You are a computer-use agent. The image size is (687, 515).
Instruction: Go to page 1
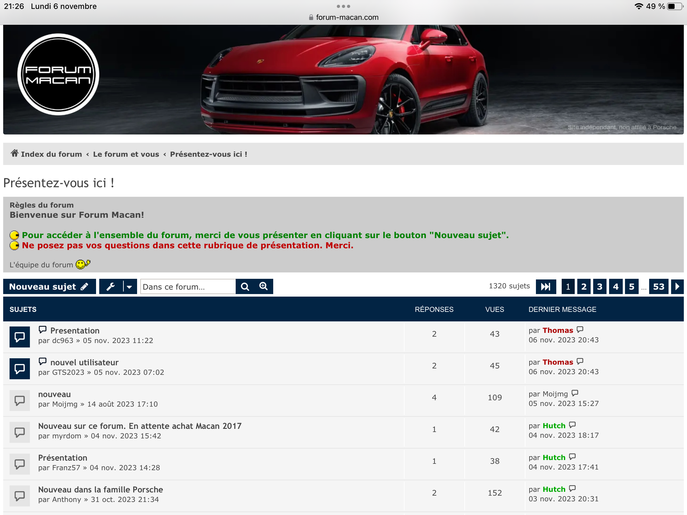(568, 287)
